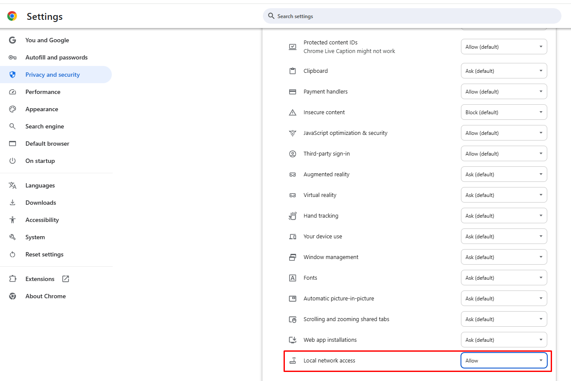Click the Insecure content warning icon
The width and height of the screenshot is (571, 381).
[x=293, y=112]
